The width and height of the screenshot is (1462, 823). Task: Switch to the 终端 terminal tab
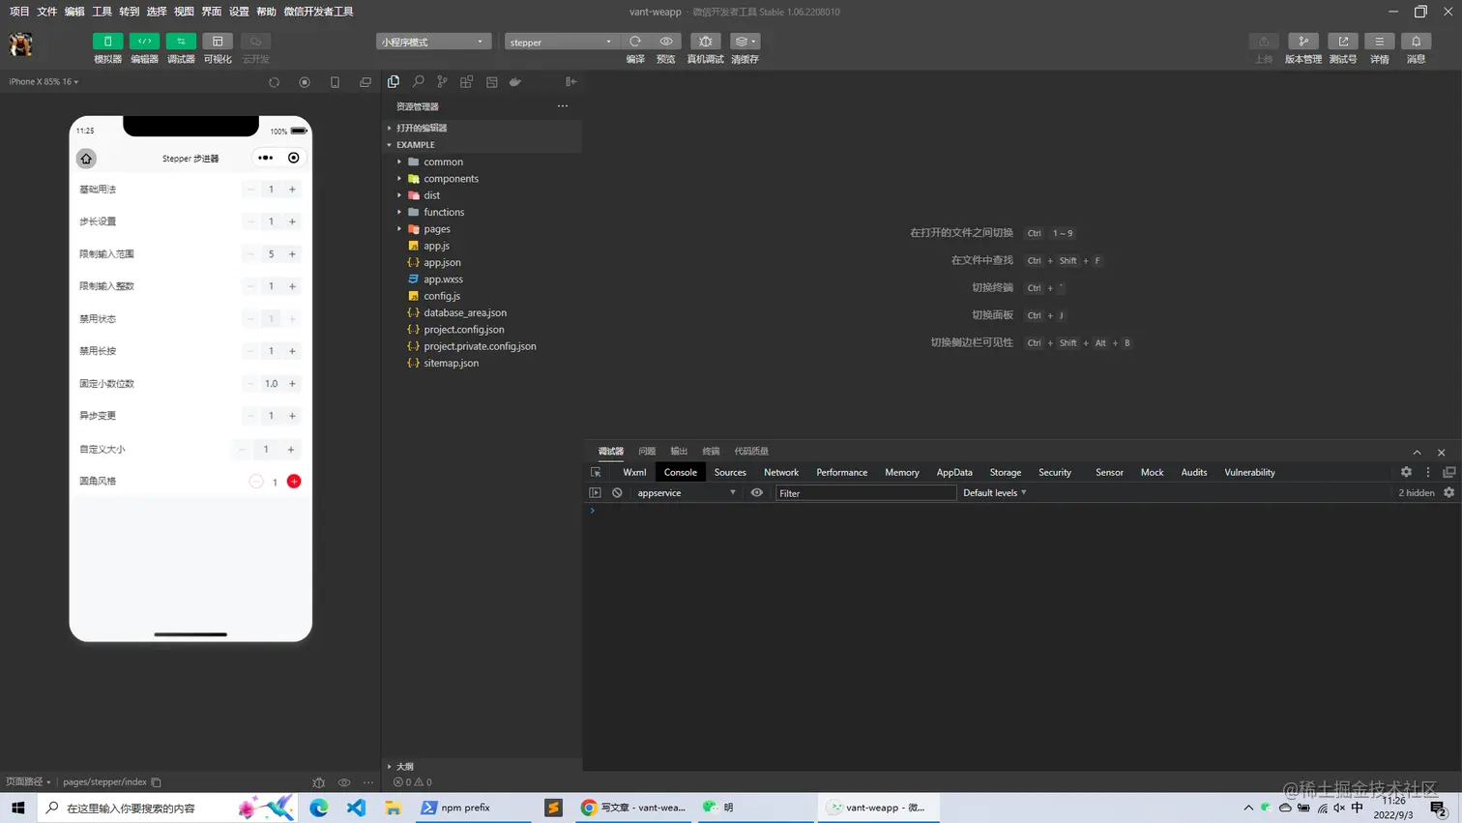click(x=711, y=452)
